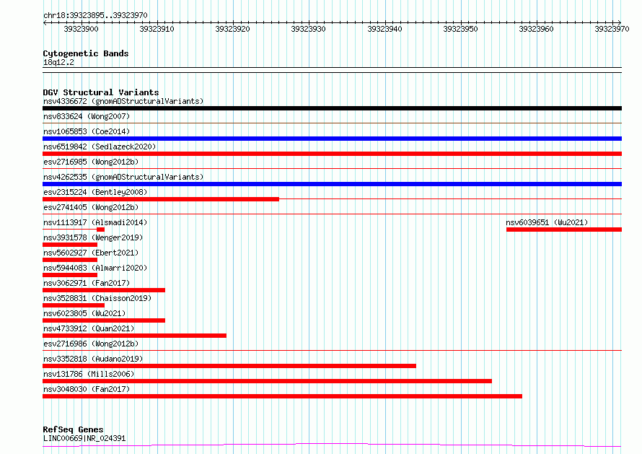Open the nsv131786 (Mills2006) label
Image resolution: width=642 pixels, height=454 pixels.
(89, 374)
